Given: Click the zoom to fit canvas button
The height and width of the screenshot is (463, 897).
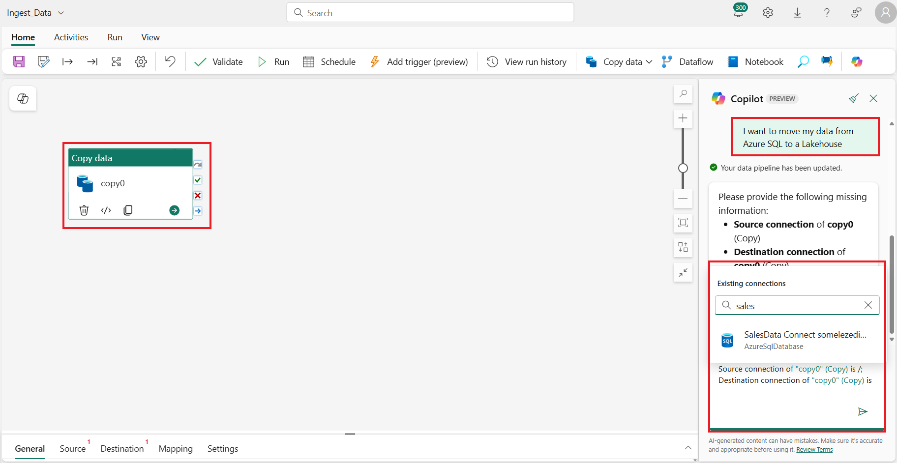Looking at the screenshot, I should pos(683,223).
